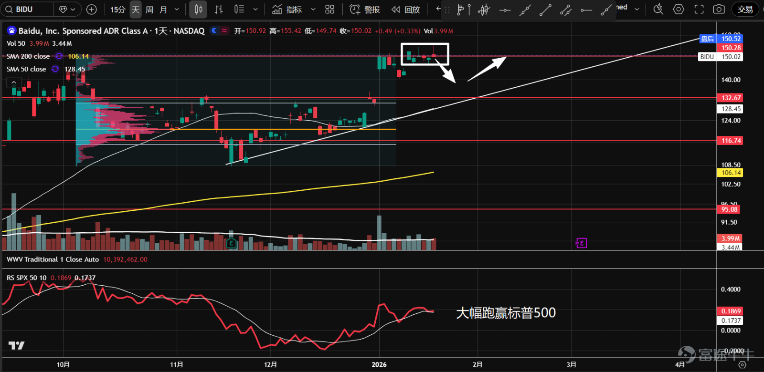Open the quick search lightning icon
This screenshot has height=372, width=764.
coord(658,9)
